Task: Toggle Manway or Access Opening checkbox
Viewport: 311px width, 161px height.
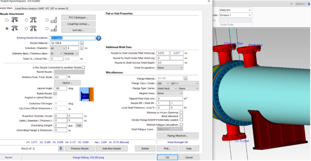Action: pyautogui.click(x=181, y=112)
